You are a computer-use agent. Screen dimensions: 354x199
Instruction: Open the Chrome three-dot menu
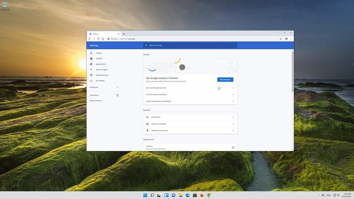point(291,39)
